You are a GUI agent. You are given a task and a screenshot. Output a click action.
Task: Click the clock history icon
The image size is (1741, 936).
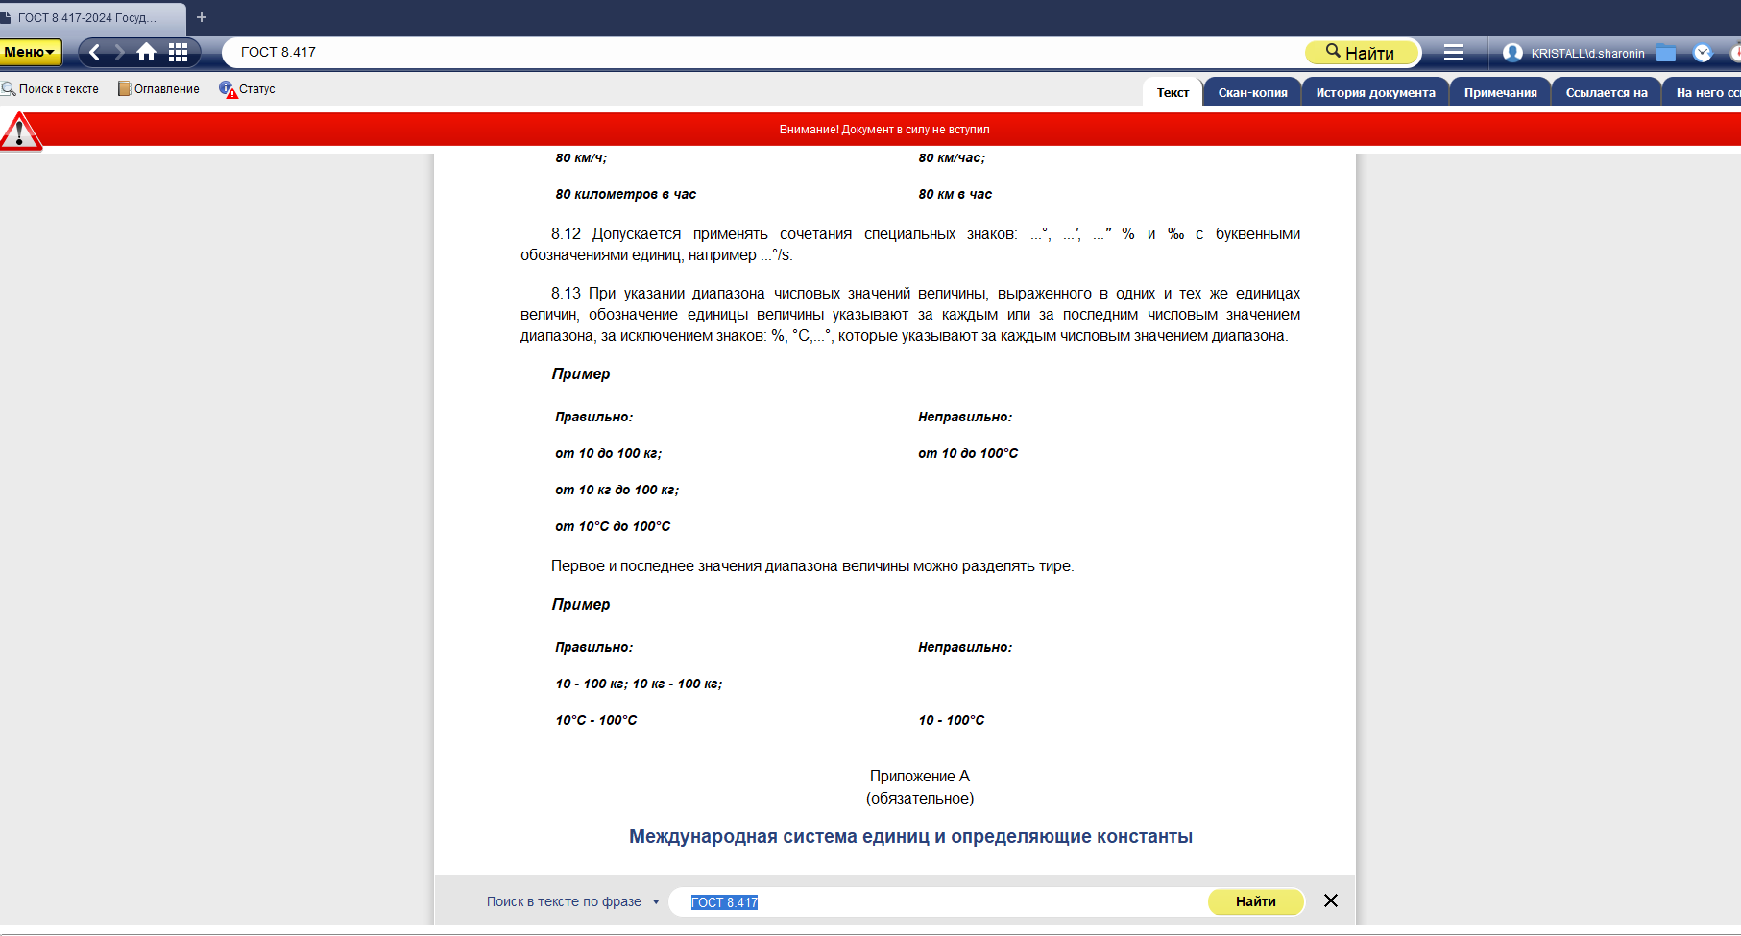coord(1703,53)
